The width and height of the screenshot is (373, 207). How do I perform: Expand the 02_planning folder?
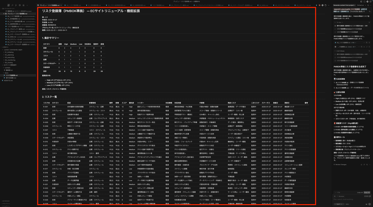point(19,55)
